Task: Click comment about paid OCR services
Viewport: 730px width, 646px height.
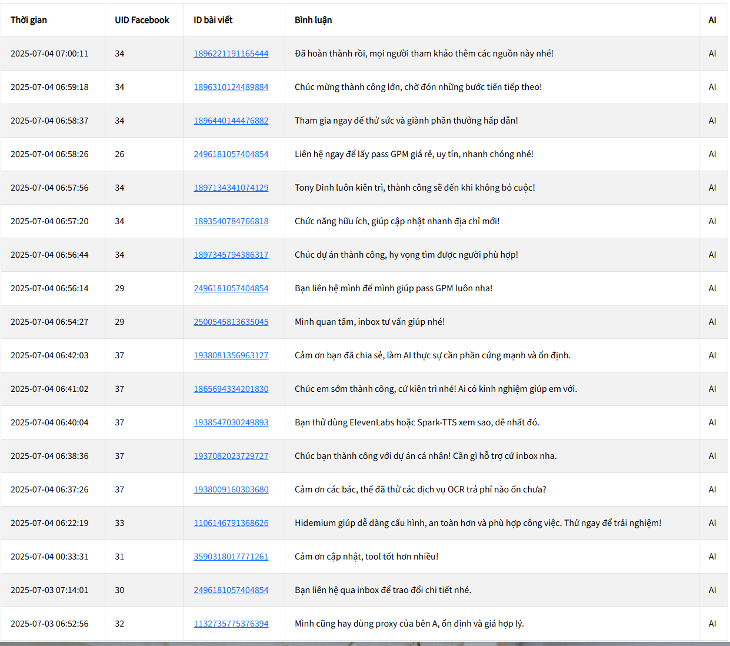Action: pyautogui.click(x=421, y=490)
